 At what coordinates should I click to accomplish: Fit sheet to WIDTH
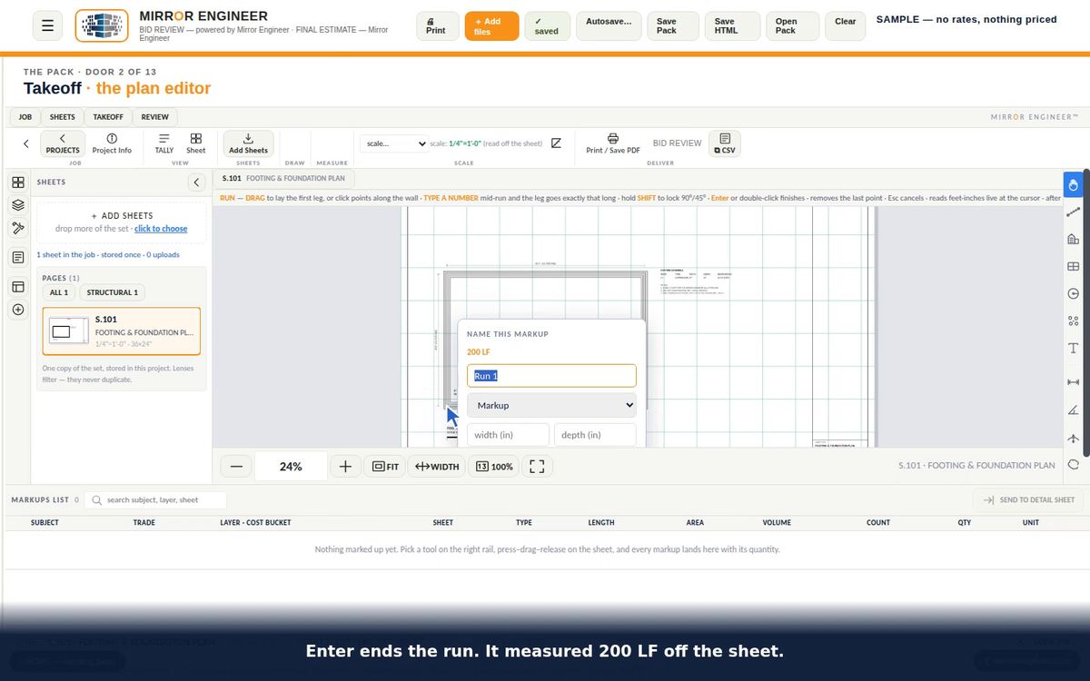tap(437, 467)
